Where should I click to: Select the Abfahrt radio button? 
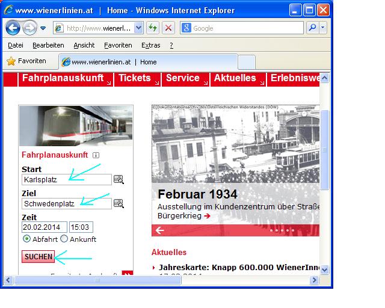tap(26, 239)
